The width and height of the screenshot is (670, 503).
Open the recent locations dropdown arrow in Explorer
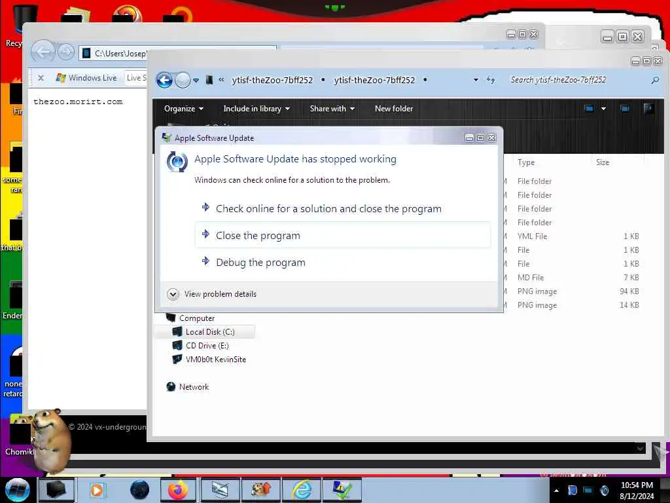point(196,81)
